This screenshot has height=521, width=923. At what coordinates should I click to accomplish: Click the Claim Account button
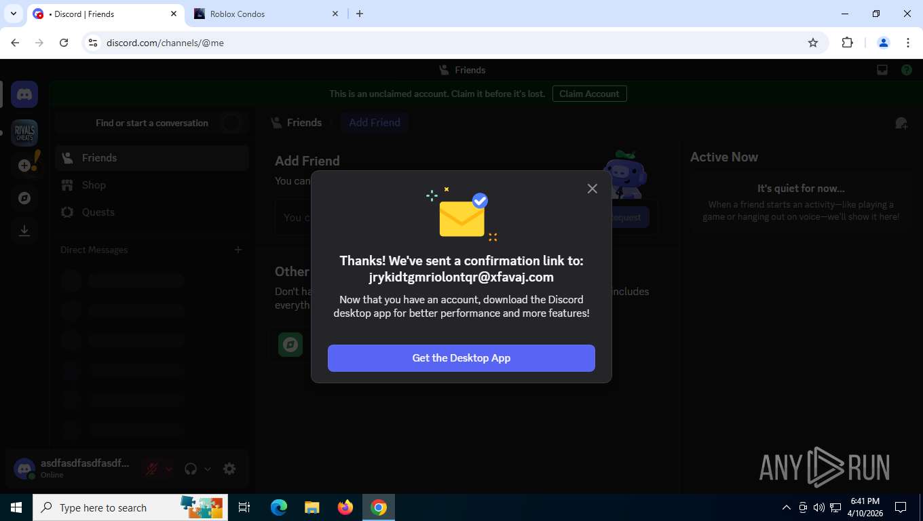[x=589, y=94]
